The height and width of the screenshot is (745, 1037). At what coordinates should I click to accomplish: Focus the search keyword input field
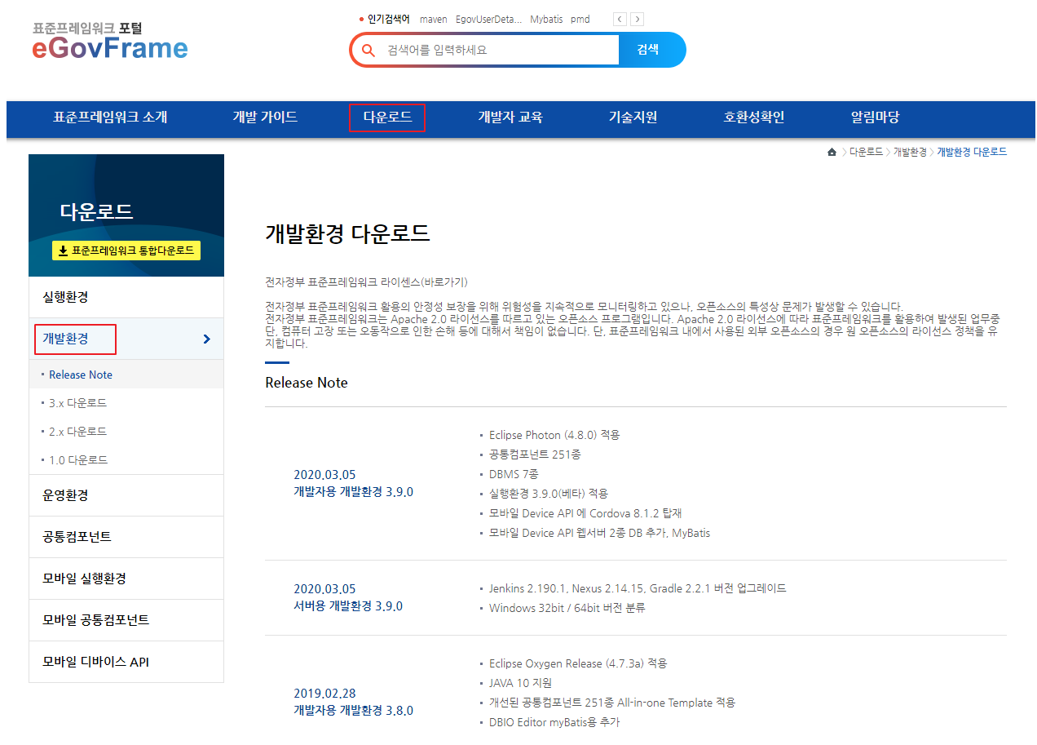(497, 50)
